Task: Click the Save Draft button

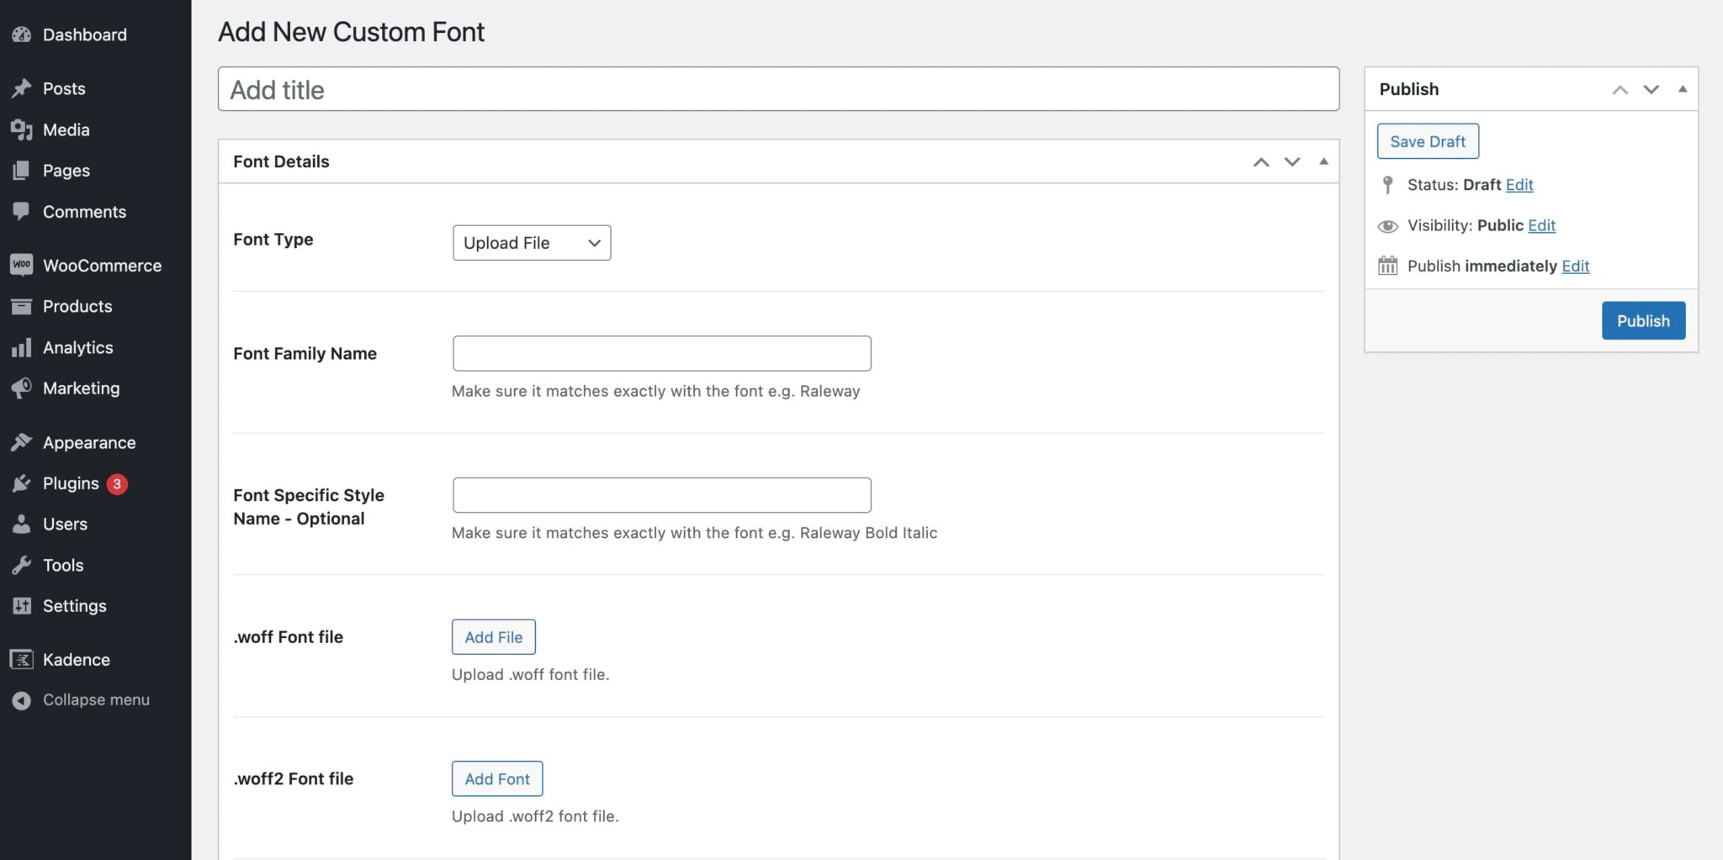Action: pyautogui.click(x=1427, y=141)
